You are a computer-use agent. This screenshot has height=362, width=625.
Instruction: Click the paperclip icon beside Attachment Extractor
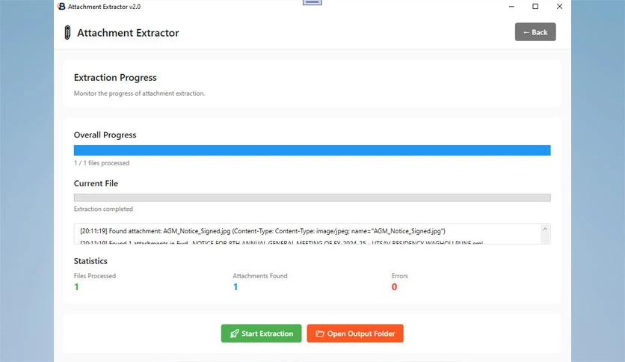[x=67, y=33]
